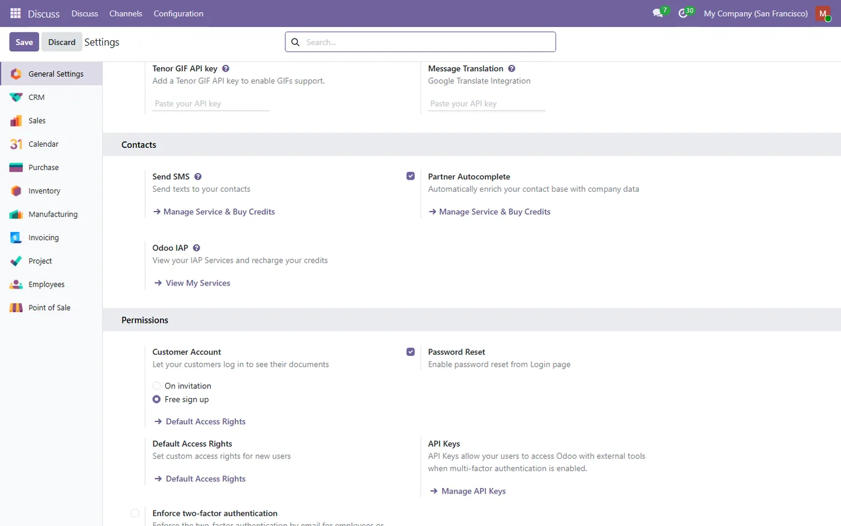Select the On invitation radio option
The image size is (841, 526).
(x=156, y=386)
